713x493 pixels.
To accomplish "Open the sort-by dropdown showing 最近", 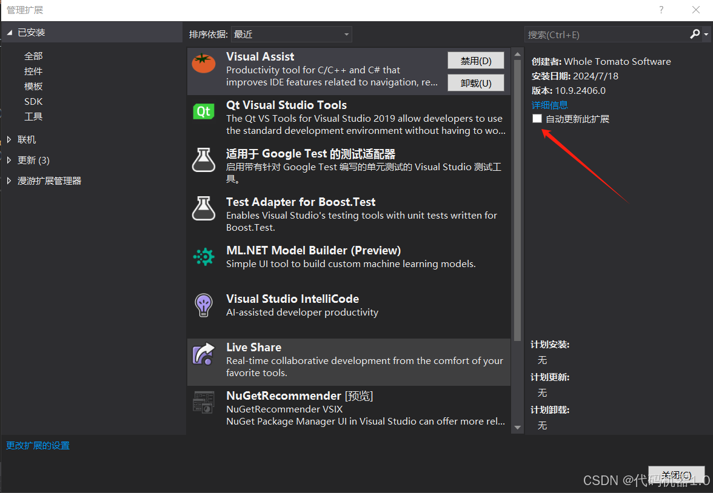I will (291, 34).
